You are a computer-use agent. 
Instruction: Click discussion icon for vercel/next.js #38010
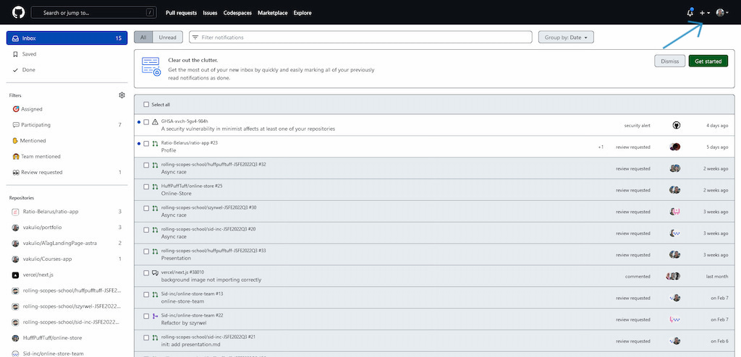155,273
